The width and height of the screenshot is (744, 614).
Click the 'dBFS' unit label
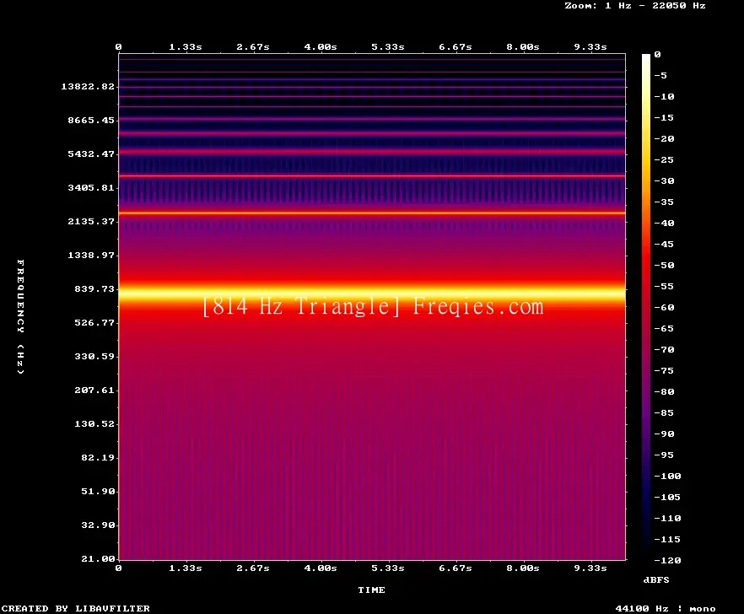[656, 579]
